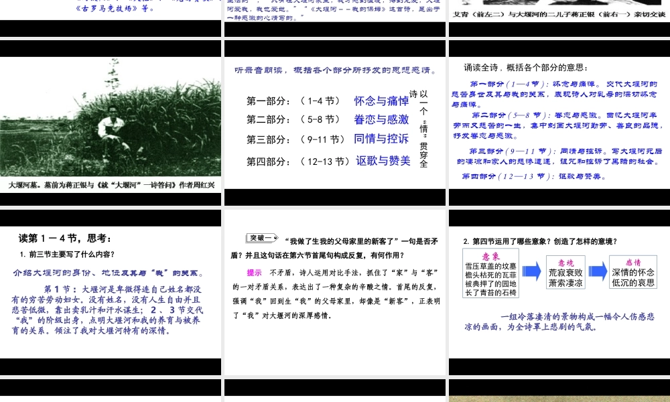Select the text 低沉的哀思
Image resolution: width=670 pixels, height=402 pixels.
(x=633, y=282)
